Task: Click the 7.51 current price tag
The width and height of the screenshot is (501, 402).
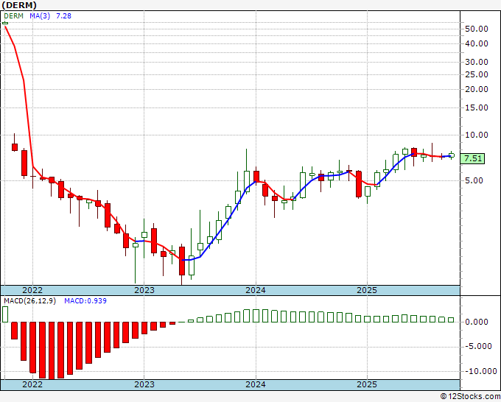Action: pyautogui.click(x=472, y=159)
